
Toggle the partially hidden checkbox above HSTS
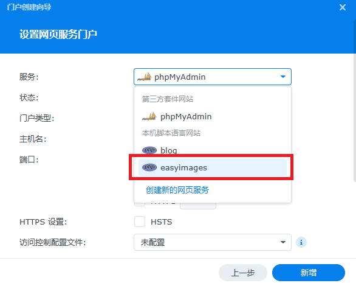click(x=140, y=204)
